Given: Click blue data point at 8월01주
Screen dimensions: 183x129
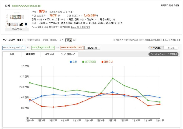Looking at the screenshot, I should [x=160, y=97].
